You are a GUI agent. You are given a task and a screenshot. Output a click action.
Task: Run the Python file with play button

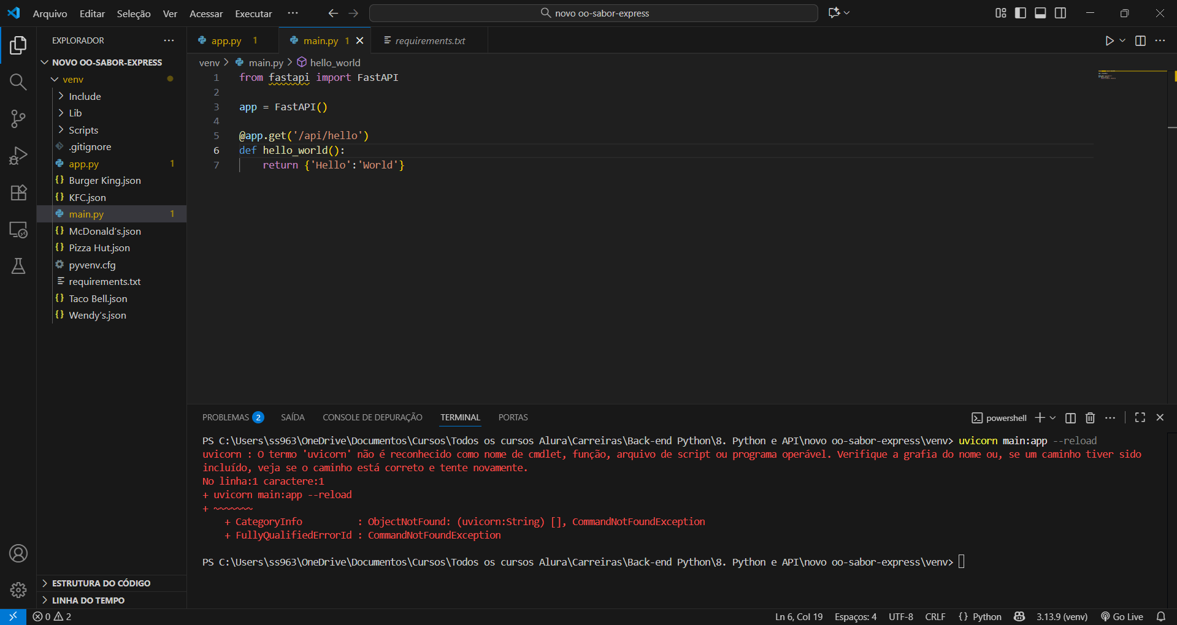(x=1109, y=40)
